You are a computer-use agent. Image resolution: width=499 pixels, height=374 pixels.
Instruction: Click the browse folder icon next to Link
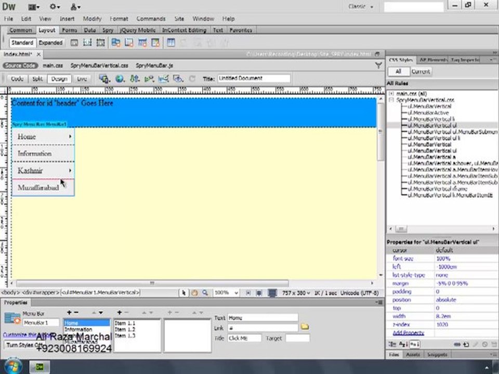pyautogui.click(x=305, y=327)
